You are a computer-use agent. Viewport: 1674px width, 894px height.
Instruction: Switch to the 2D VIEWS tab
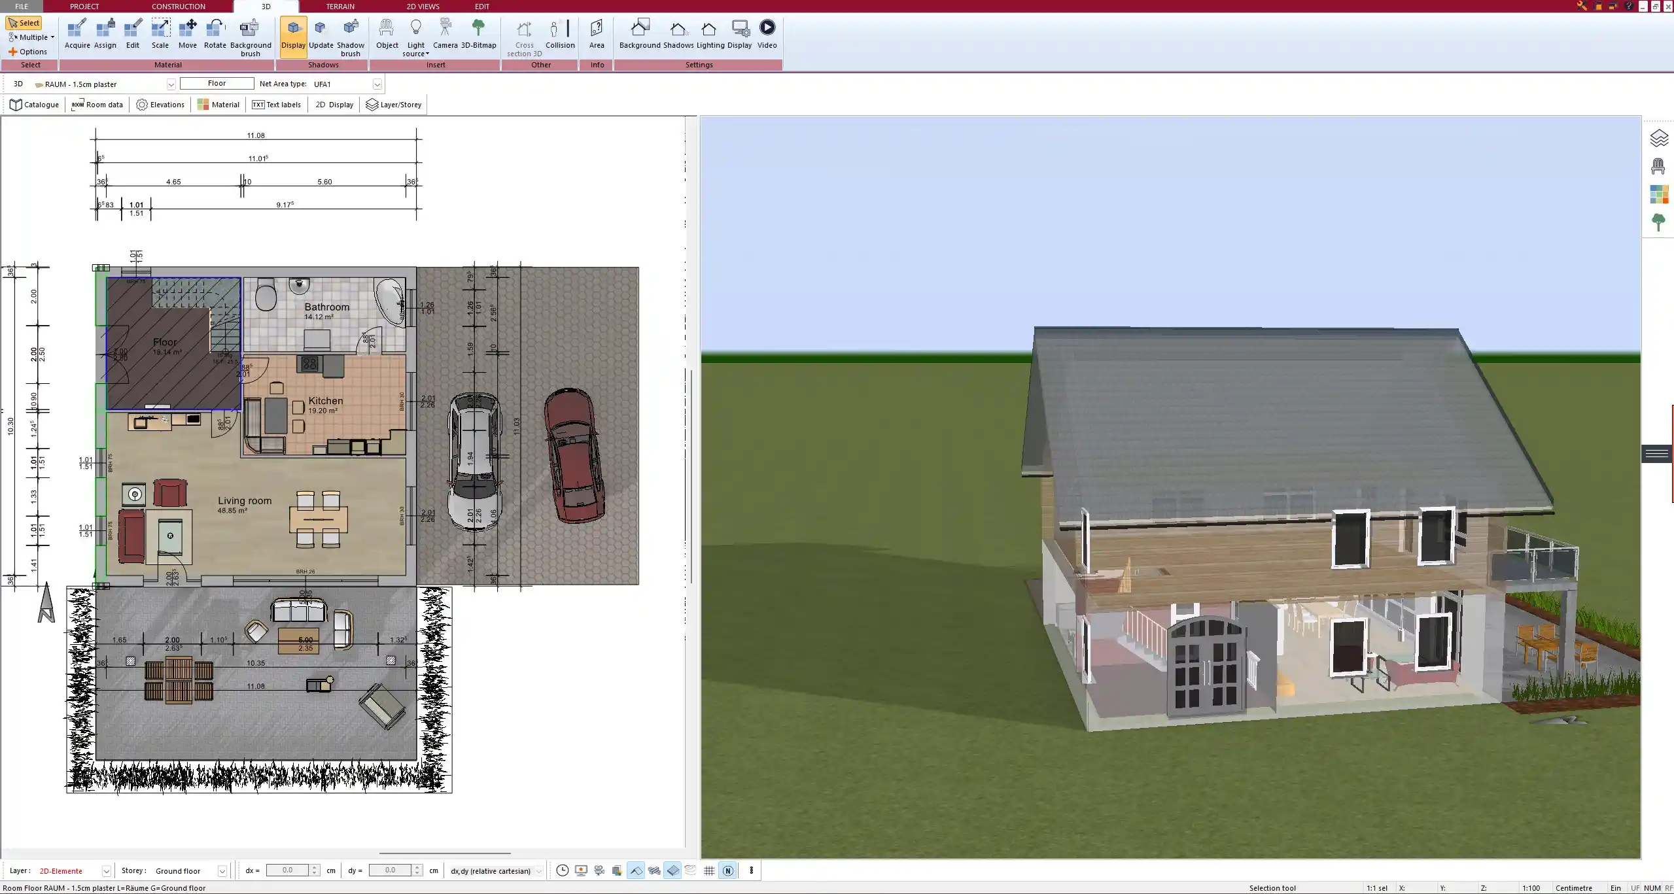click(423, 7)
